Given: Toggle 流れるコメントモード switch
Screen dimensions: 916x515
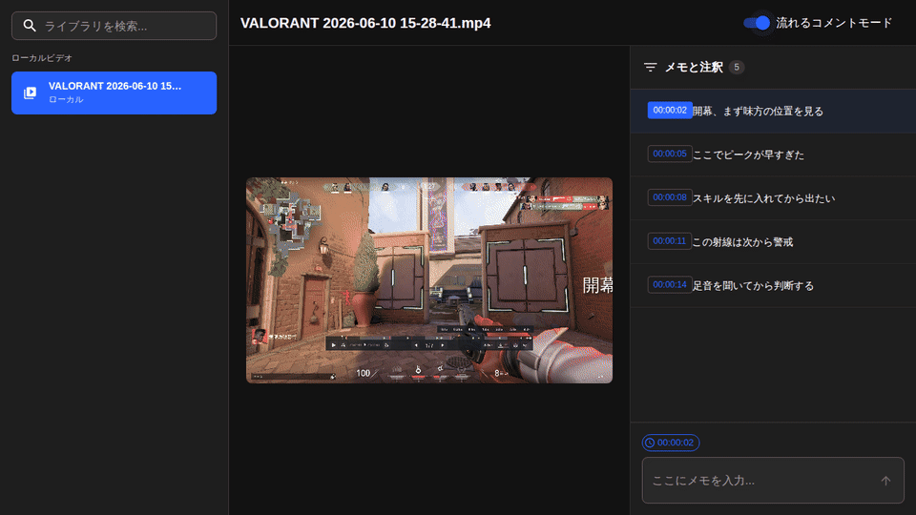Looking at the screenshot, I should [x=757, y=23].
